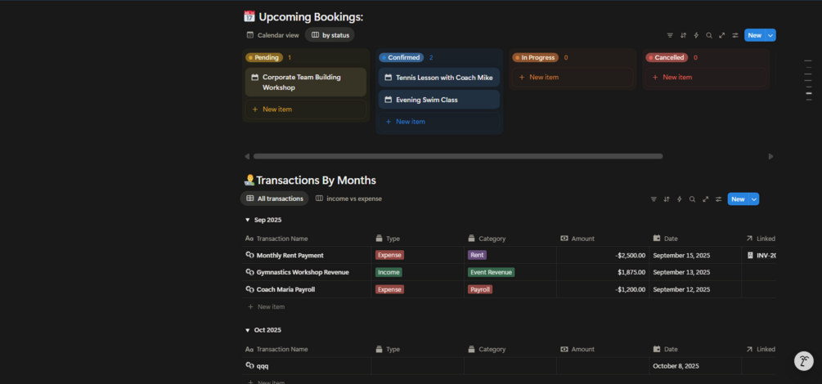
Task: Open dropdown arrow beside Transactions New button
Action: (754, 199)
